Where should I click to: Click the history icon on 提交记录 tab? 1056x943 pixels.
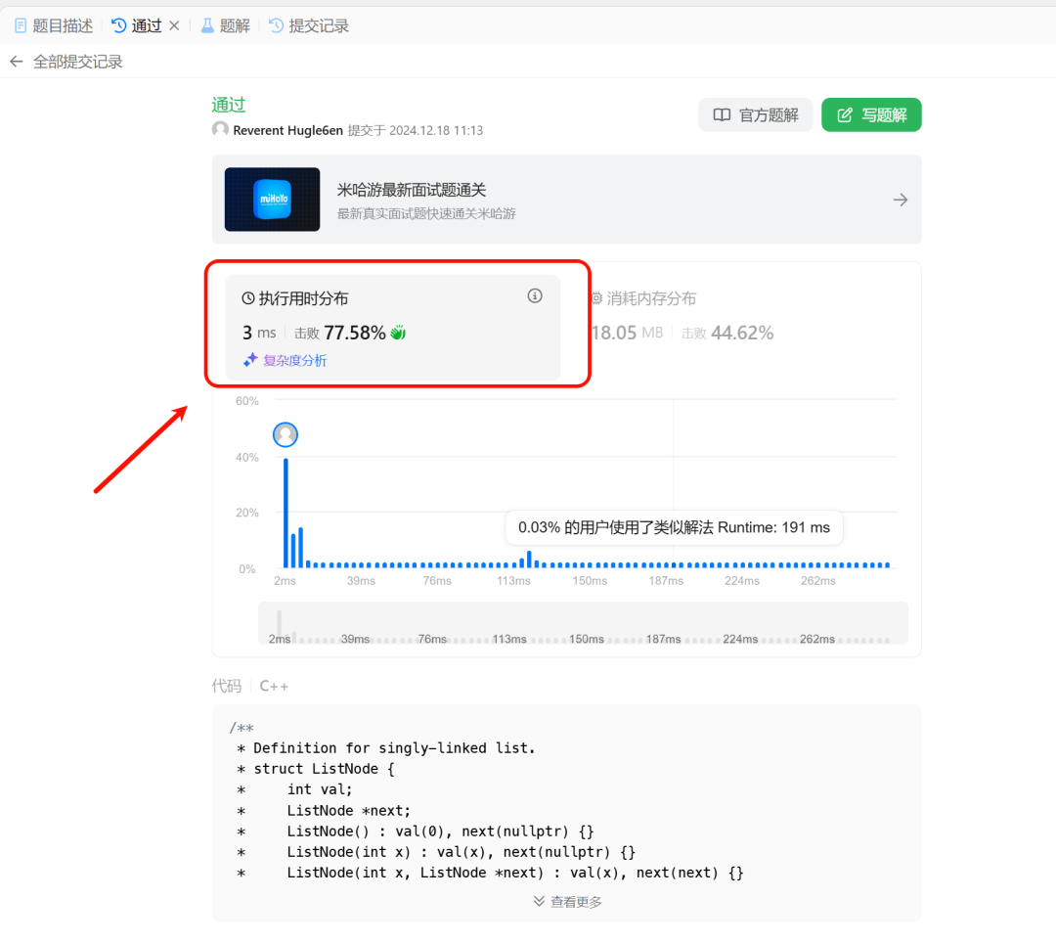click(276, 25)
